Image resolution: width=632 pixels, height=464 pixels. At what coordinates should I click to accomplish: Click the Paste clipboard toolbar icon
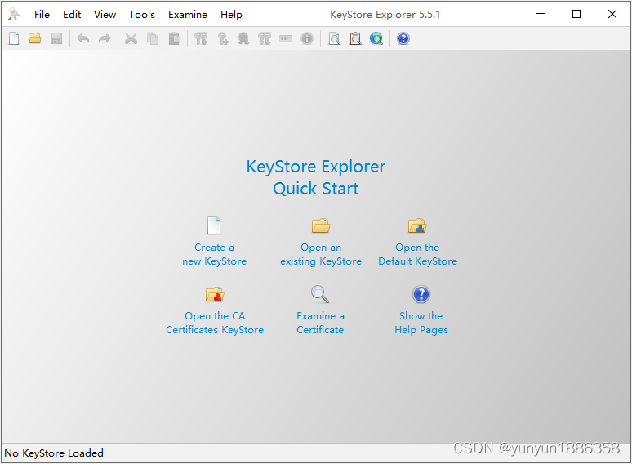(x=174, y=38)
